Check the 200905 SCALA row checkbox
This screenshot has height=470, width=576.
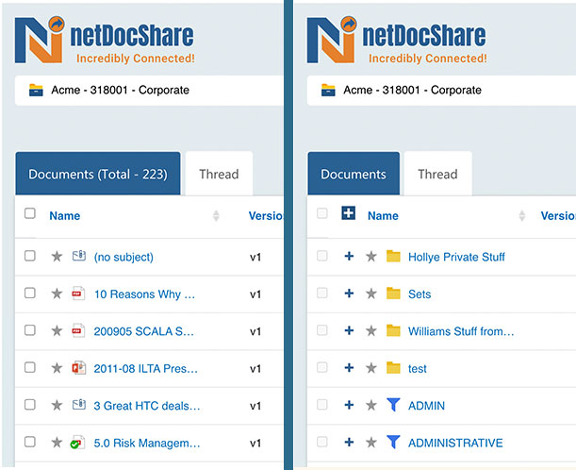(x=30, y=330)
